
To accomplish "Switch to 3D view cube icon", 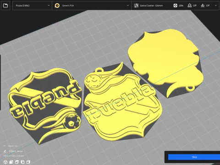I will tap(5, 162).
